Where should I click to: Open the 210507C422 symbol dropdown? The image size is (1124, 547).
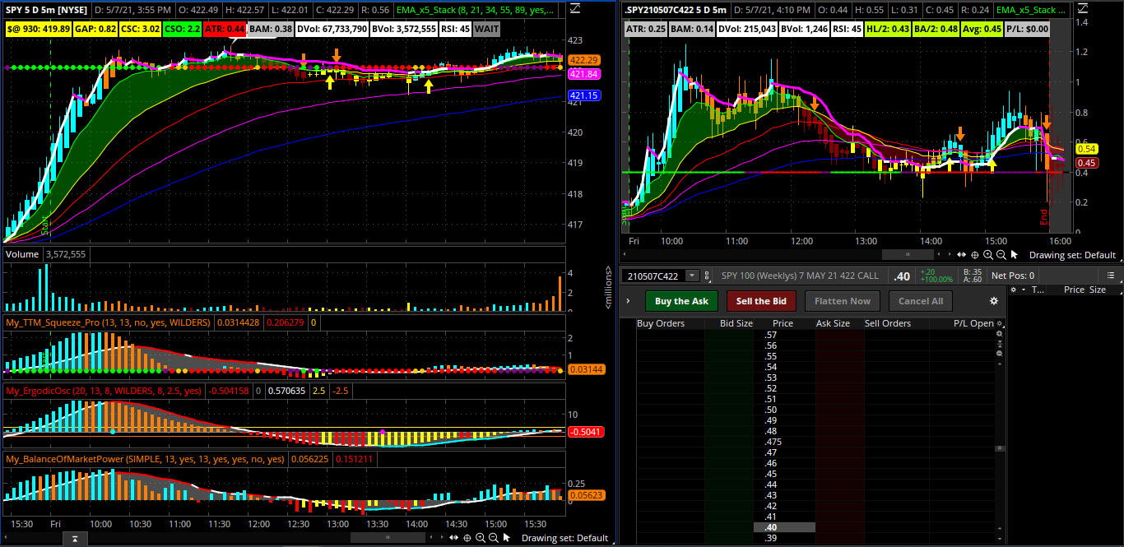[692, 276]
